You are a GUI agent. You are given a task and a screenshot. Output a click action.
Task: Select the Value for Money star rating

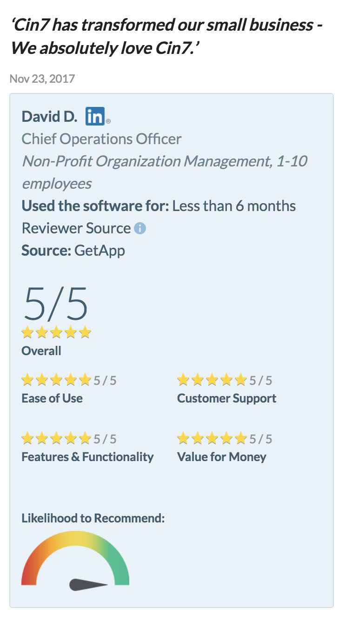212,438
